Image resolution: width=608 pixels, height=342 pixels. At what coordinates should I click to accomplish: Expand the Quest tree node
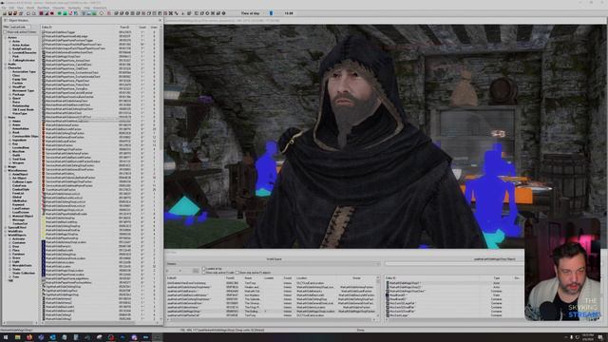click(x=10, y=98)
